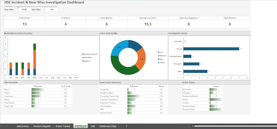Click the Investigation Status section header
The image size is (277, 129).
(x=209, y=33)
